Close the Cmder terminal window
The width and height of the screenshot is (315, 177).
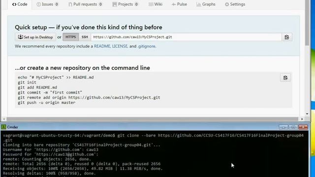(303, 127)
